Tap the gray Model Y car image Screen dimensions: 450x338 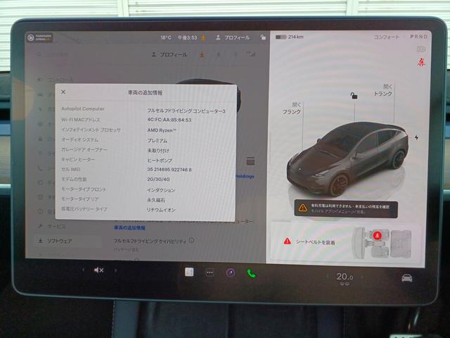pos(347,158)
